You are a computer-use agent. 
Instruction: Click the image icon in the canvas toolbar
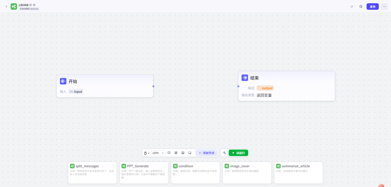pyautogui.click(x=183, y=153)
